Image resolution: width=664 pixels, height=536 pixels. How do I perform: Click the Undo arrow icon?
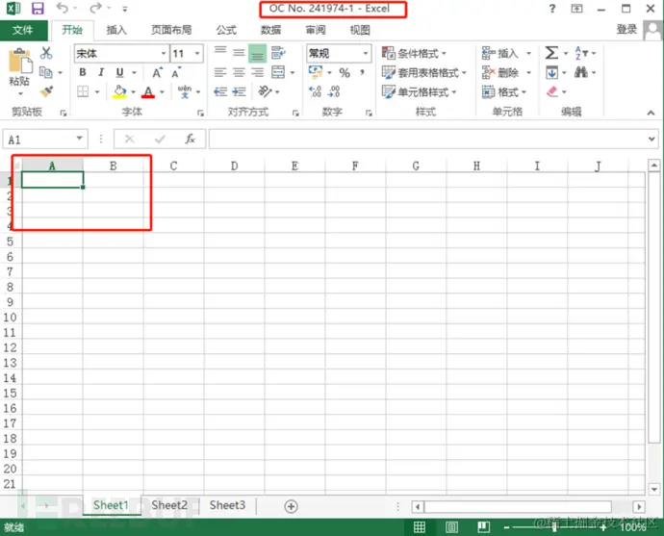[63, 8]
